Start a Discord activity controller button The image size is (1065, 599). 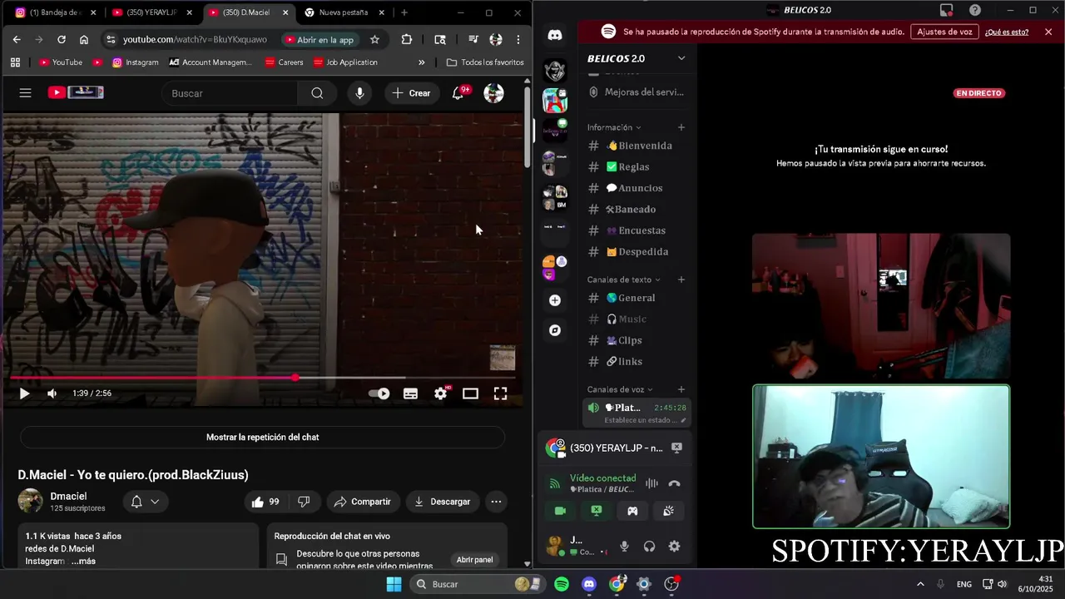pyautogui.click(x=632, y=511)
